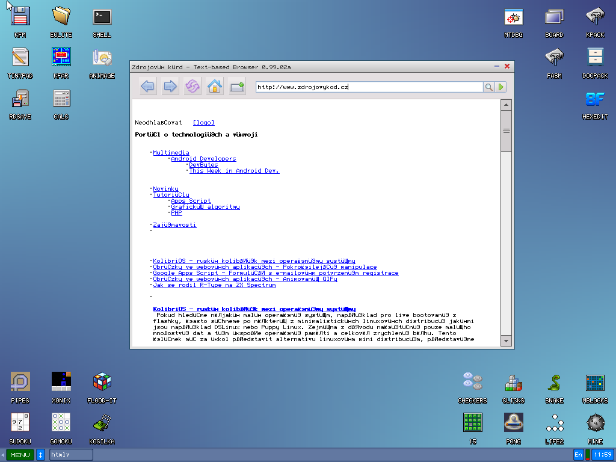Open the Apps Script link
This screenshot has height=462, width=616.
[191, 201]
